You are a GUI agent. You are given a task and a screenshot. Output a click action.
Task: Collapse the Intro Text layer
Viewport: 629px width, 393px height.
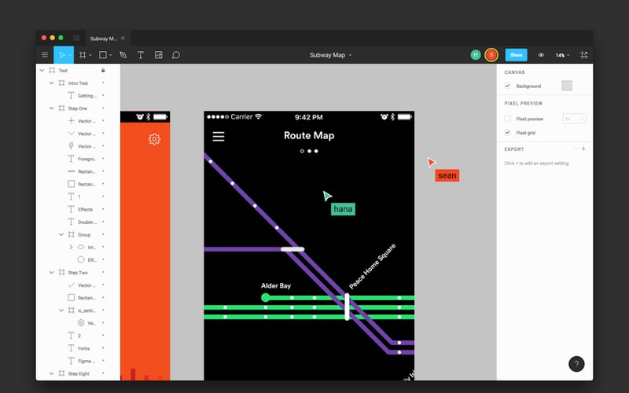(x=51, y=83)
